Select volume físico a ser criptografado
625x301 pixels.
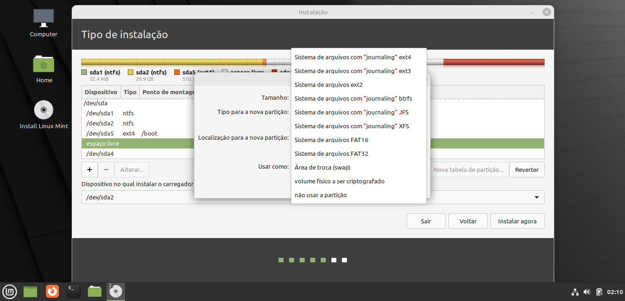358,182
